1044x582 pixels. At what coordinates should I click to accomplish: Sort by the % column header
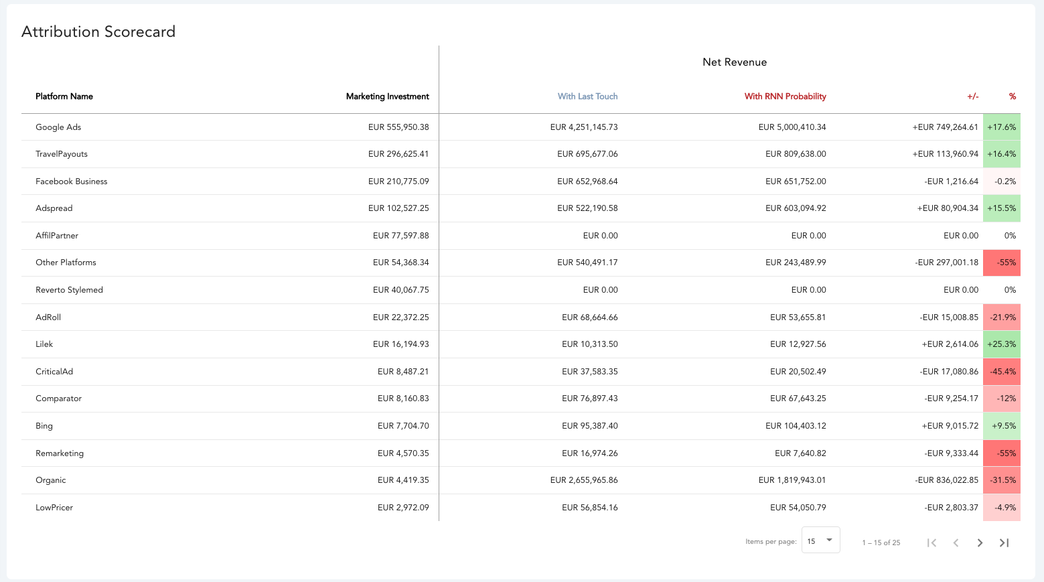point(1013,96)
